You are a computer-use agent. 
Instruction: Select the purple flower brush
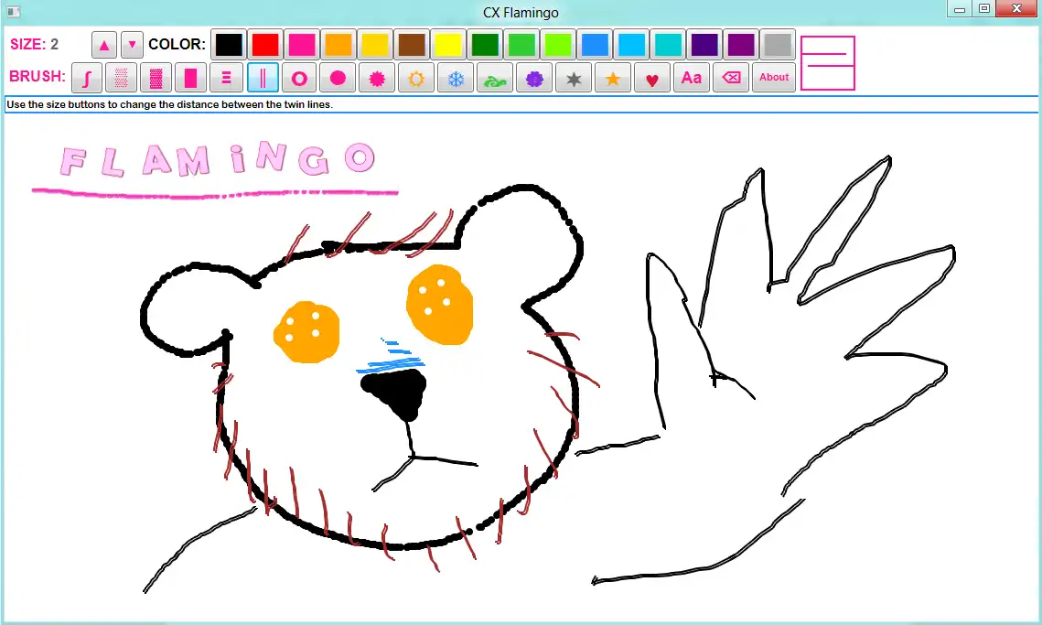tap(534, 78)
